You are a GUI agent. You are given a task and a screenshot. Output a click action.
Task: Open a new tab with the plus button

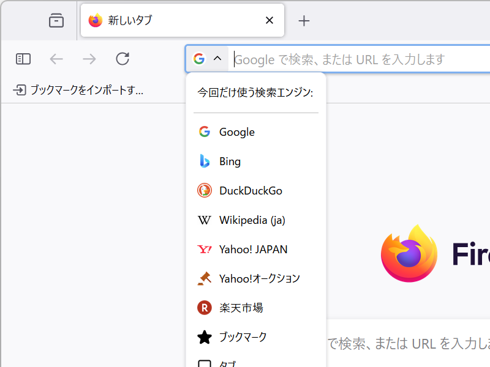[x=304, y=20]
